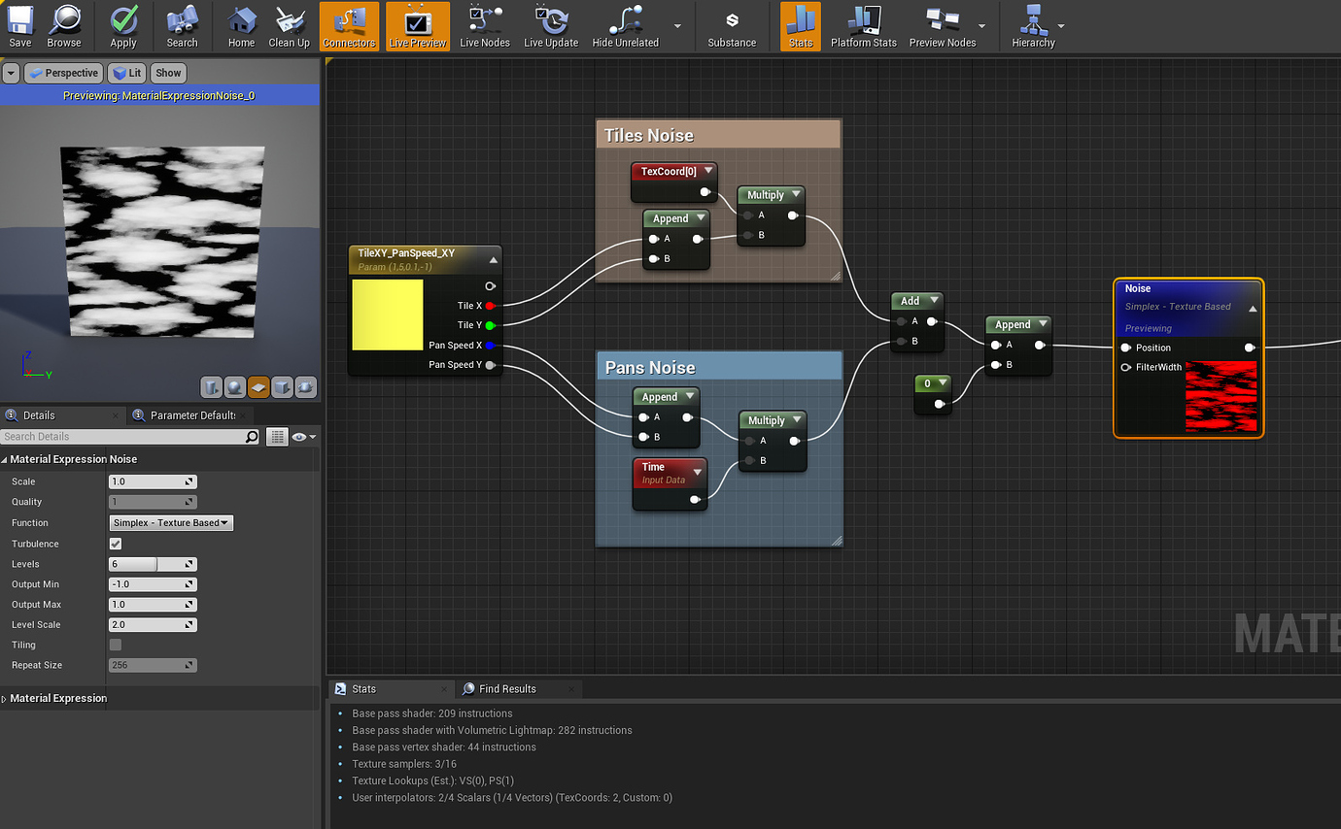Toggle Live Preview
The width and height of the screenshot is (1341, 829).
pyautogui.click(x=417, y=26)
